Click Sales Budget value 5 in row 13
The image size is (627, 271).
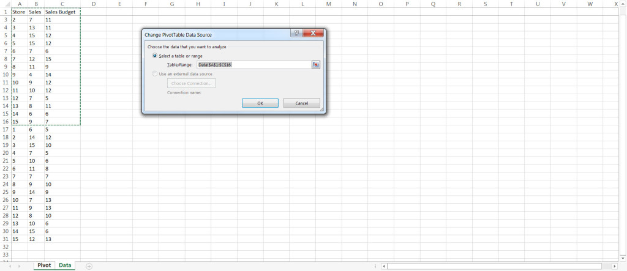62,98
